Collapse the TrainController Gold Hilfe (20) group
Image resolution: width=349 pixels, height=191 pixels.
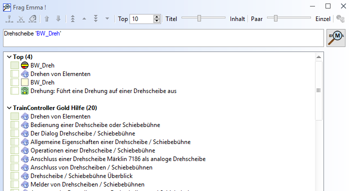point(9,108)
